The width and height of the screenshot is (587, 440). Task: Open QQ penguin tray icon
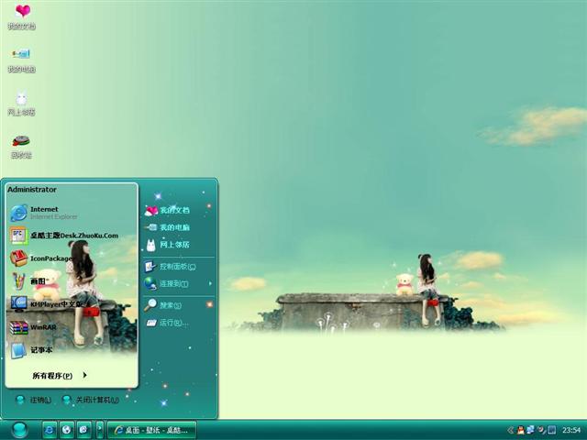(521, 430)
